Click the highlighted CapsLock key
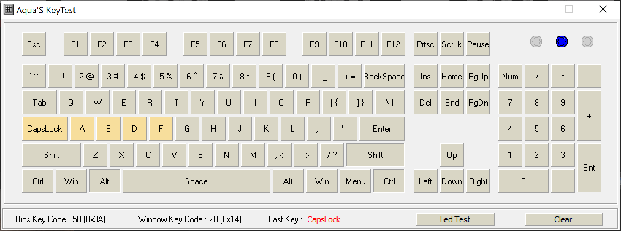Viewport: 621px width, 231px height. [x=45, y=129]
